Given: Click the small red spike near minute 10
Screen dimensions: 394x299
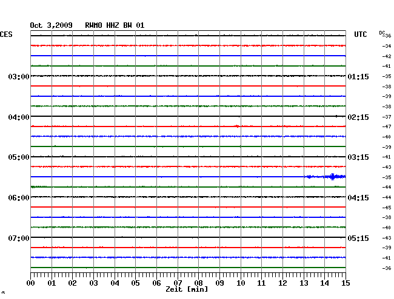Looking at the screenshot, I should [237, 126].
